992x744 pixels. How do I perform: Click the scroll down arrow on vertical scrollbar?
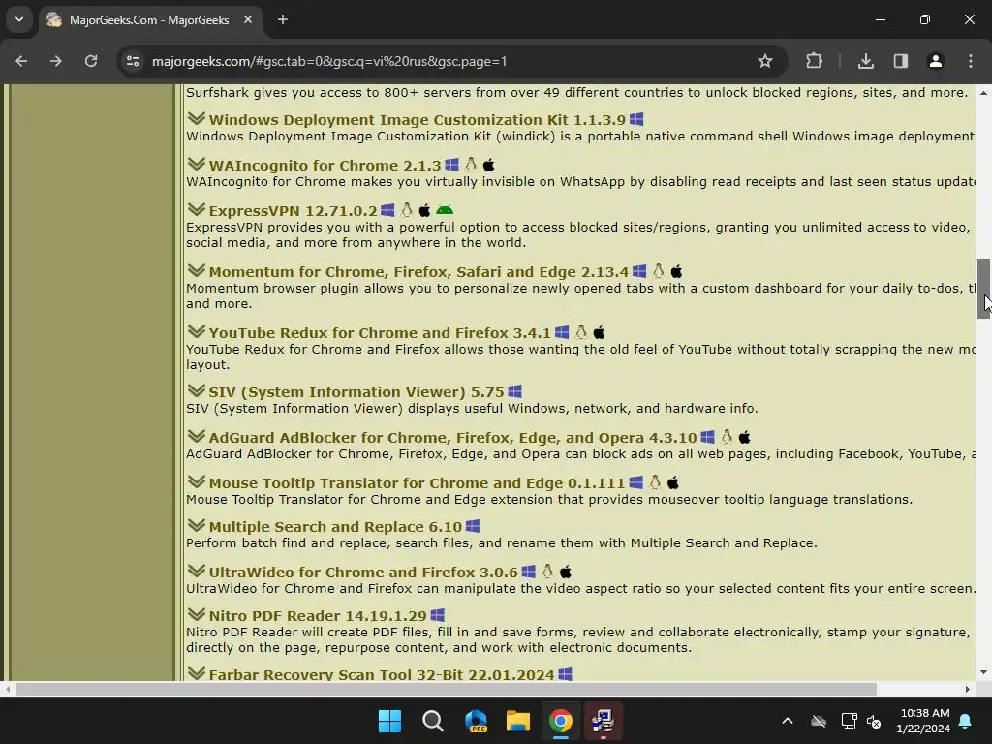983,672
